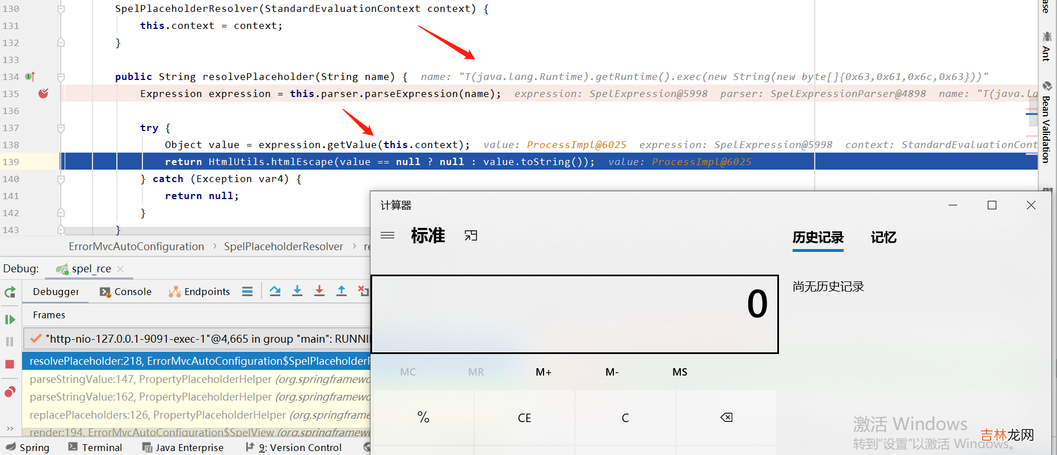Open Java Enterprise tool window

coord(183,447)
